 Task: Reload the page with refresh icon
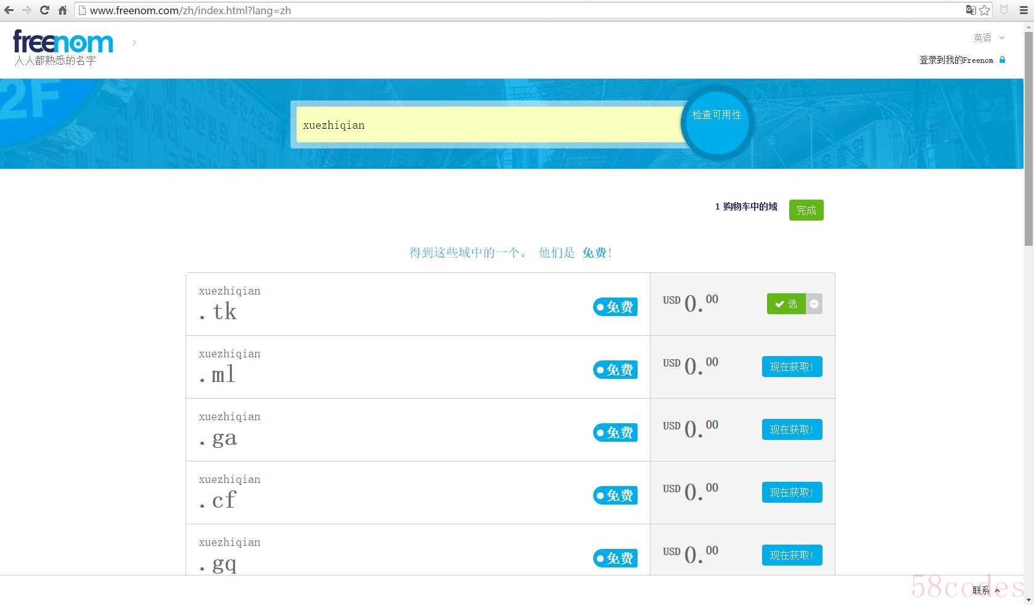44,10
